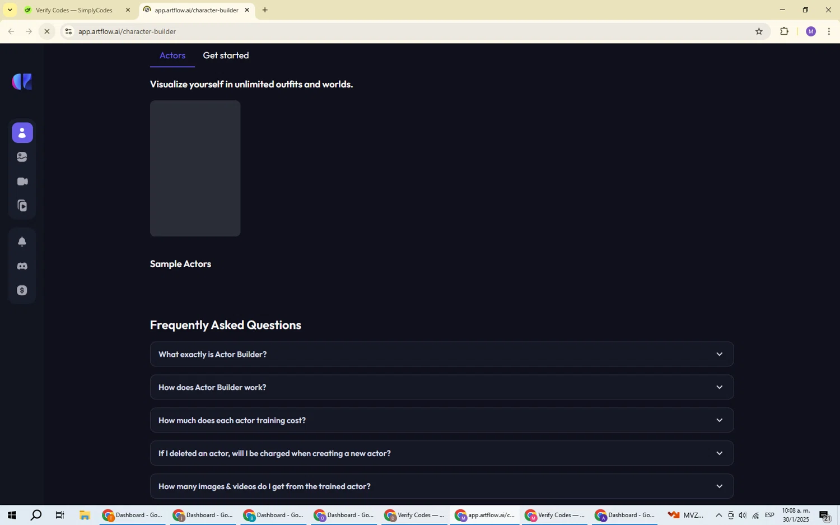Open Task View on the taskbar
This screenshot has width=840, height=525.
point(60,515)
